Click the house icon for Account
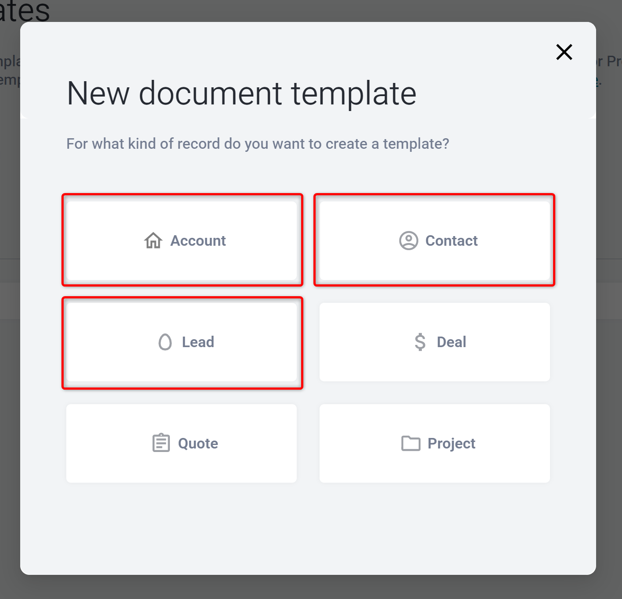Image resolution: width=622 pixels, height=599 pixels. pos(153,240)
